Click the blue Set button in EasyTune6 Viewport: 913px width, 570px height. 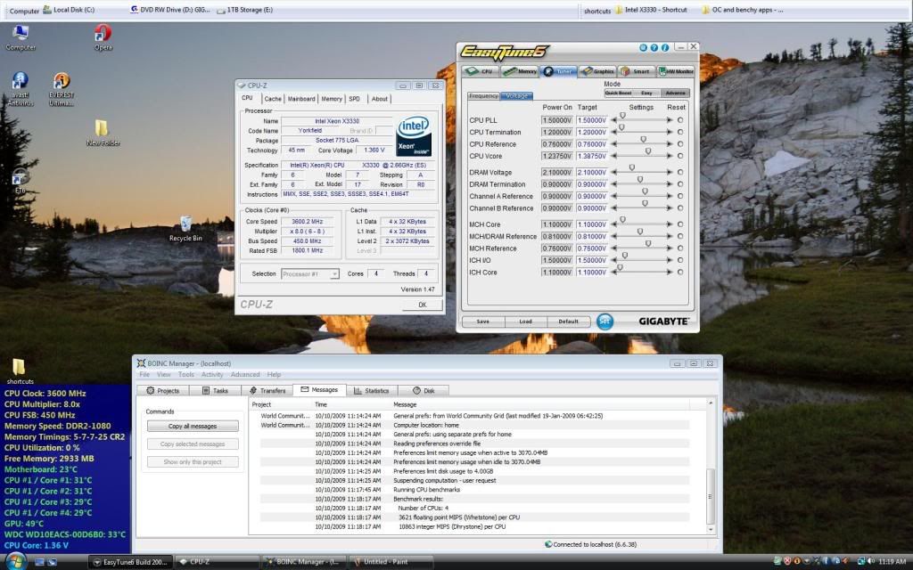tap(605, 321)
